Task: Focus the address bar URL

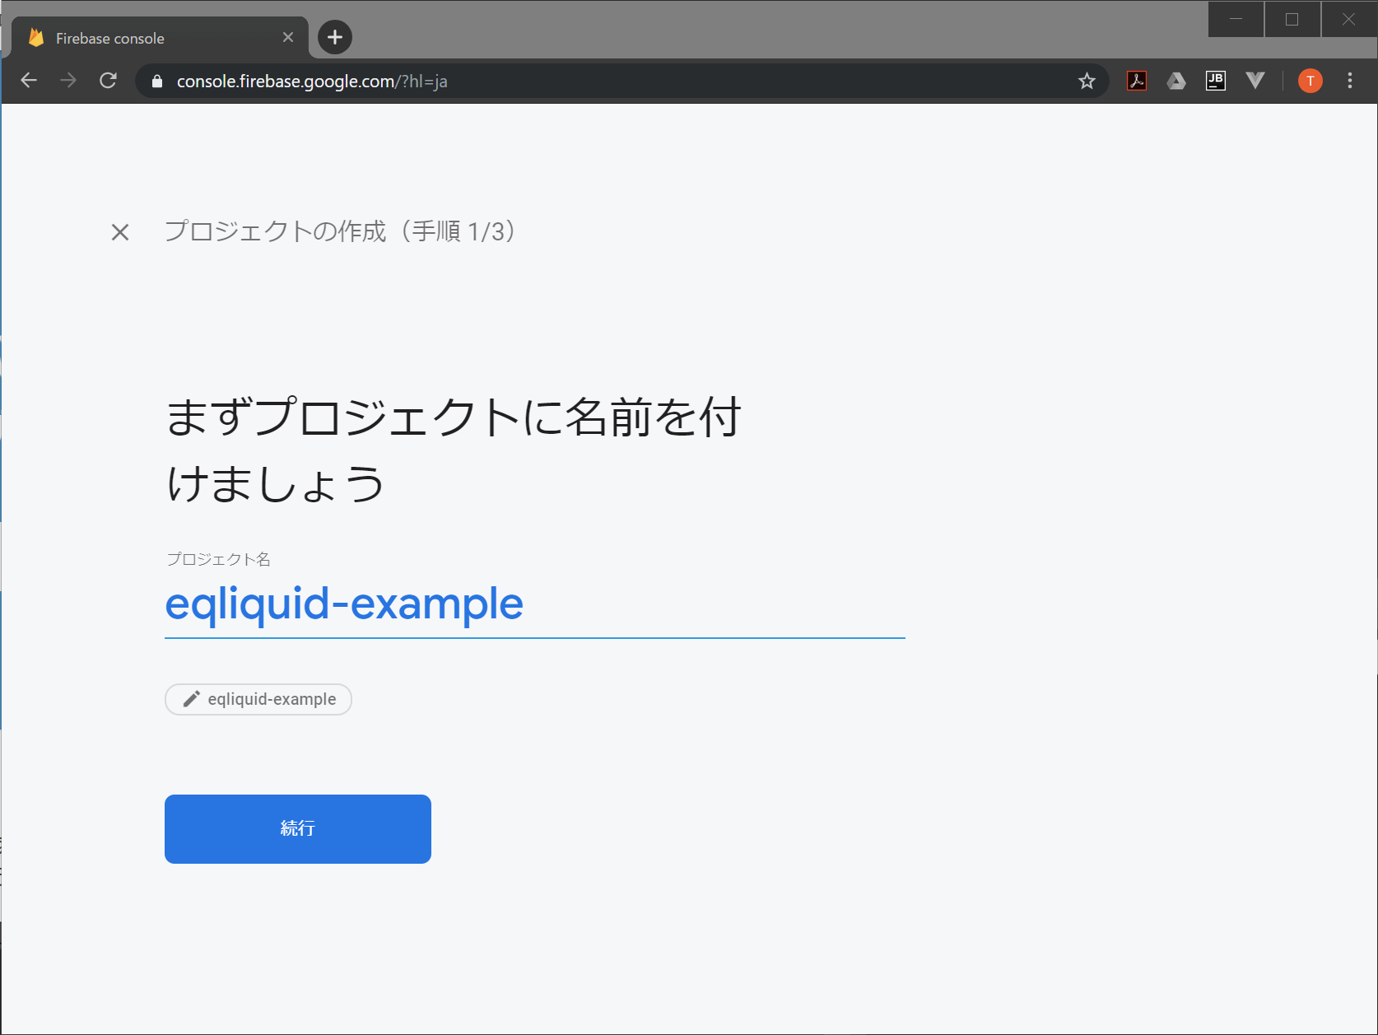Action: point(576,82)
